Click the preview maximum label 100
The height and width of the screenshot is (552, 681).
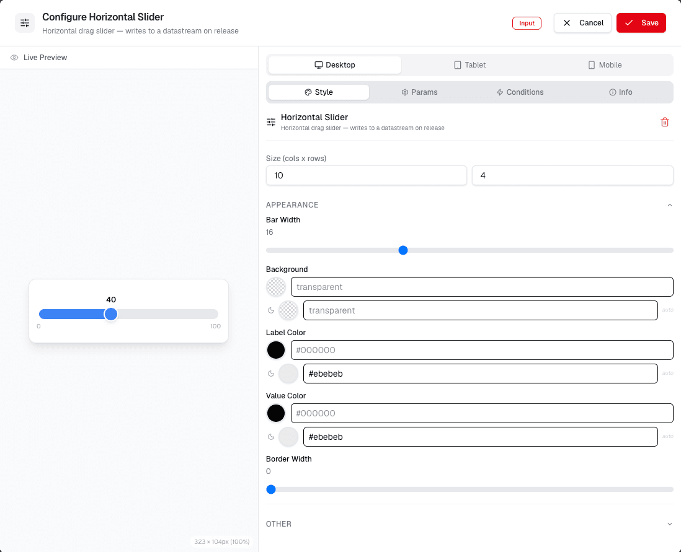tap(215, 326)
